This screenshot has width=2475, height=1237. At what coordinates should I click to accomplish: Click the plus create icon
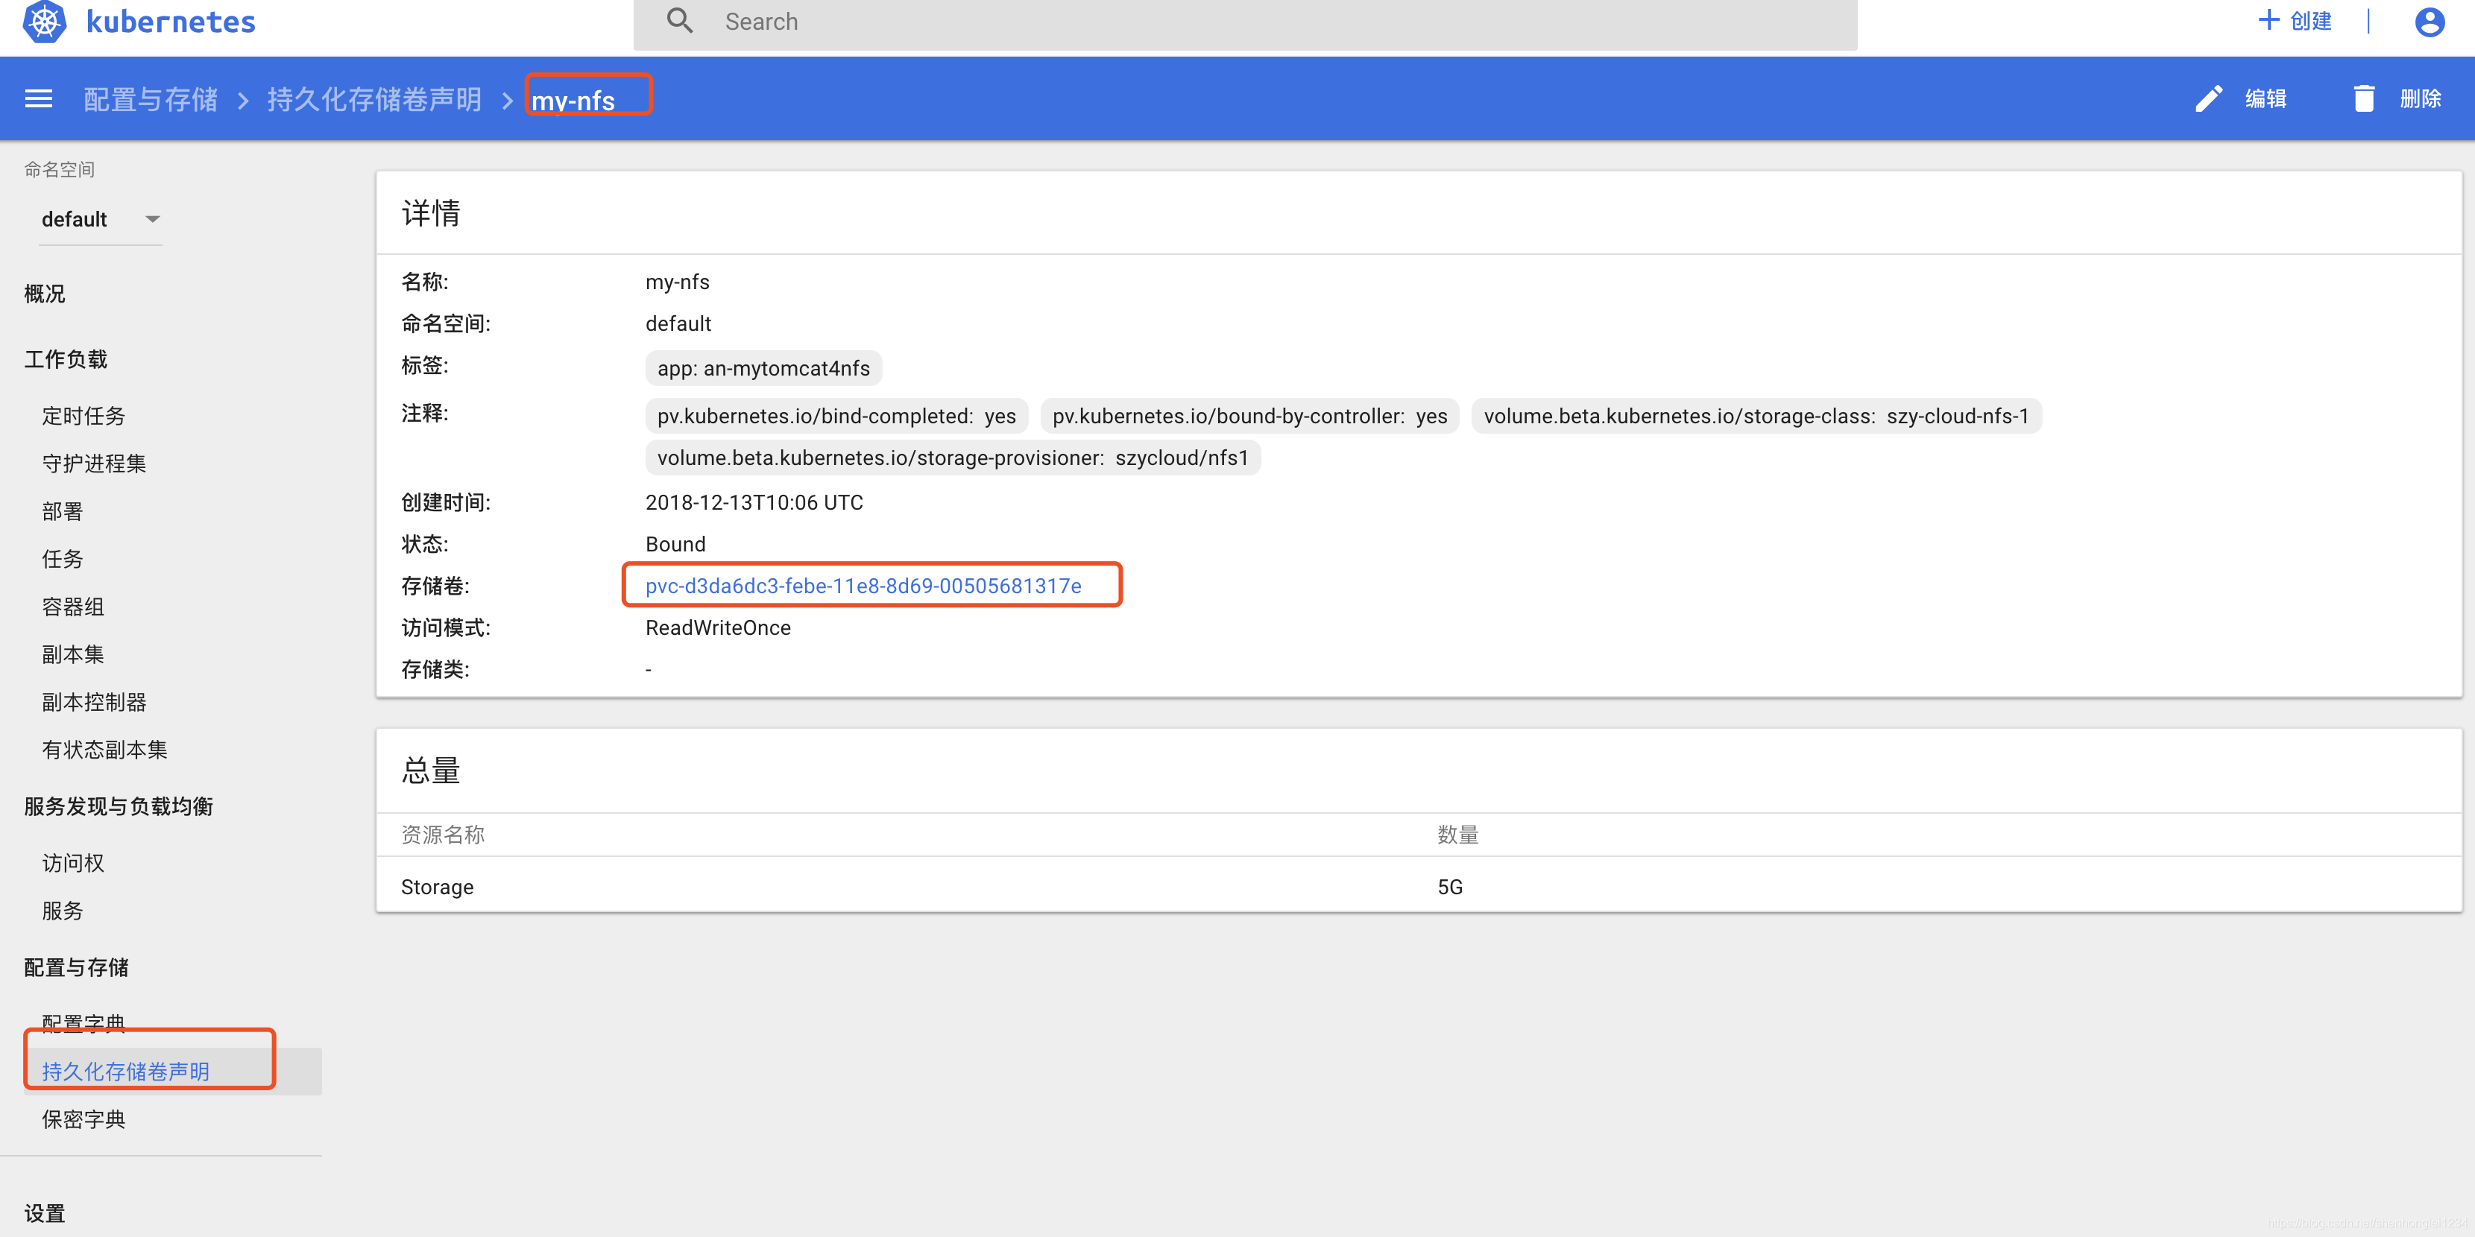2269,20
